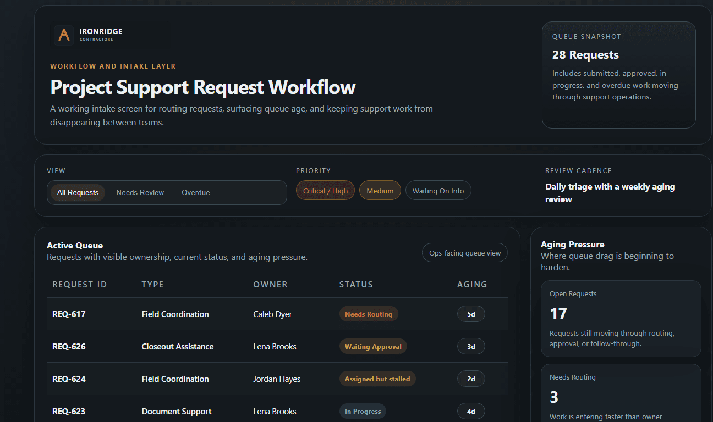The image size is (713, 422).
Task: Click the Assigned but stalled badge for REQ-624
Action: (377, 379)
